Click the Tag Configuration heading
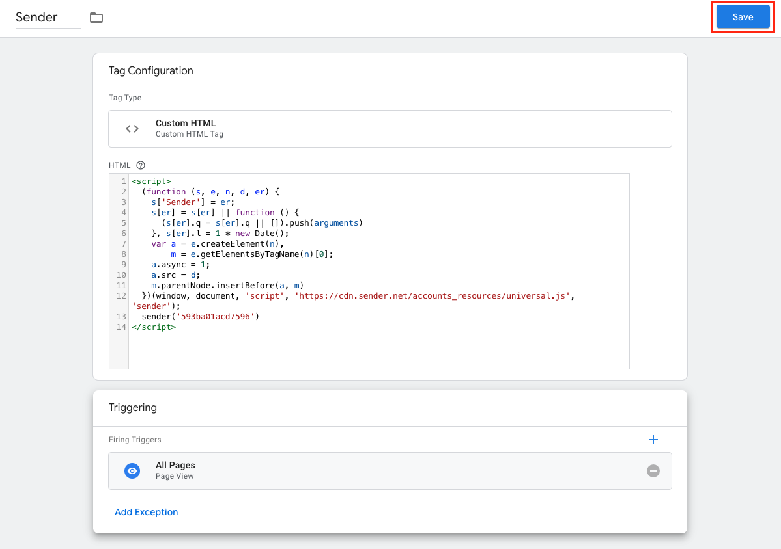 pos(151,70)
